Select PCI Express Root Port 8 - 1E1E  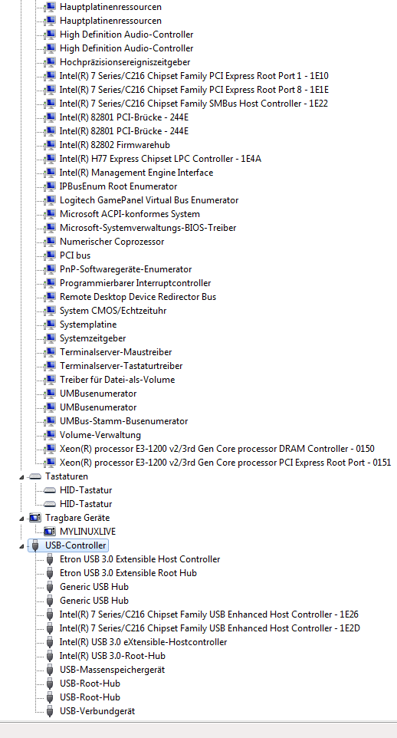(x=194, y=90)
